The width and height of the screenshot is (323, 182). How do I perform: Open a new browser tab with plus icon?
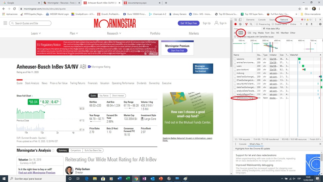click(x=166, y=3)
